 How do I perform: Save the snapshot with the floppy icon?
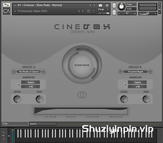pos(89,11)
